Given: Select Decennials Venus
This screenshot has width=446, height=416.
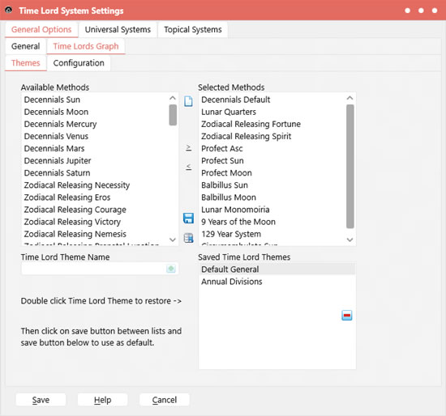Looking at the screenshot, I should (95, 136).
